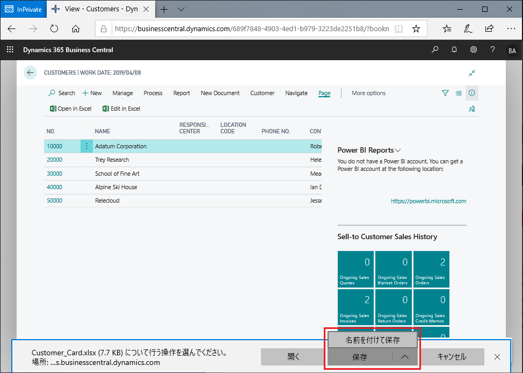Screen dimensions: 523x373
Task: Choose 名前を付けて保存 option
Action: tap(373, 340)
